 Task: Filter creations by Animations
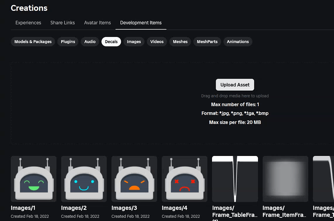tap(237, 42)
